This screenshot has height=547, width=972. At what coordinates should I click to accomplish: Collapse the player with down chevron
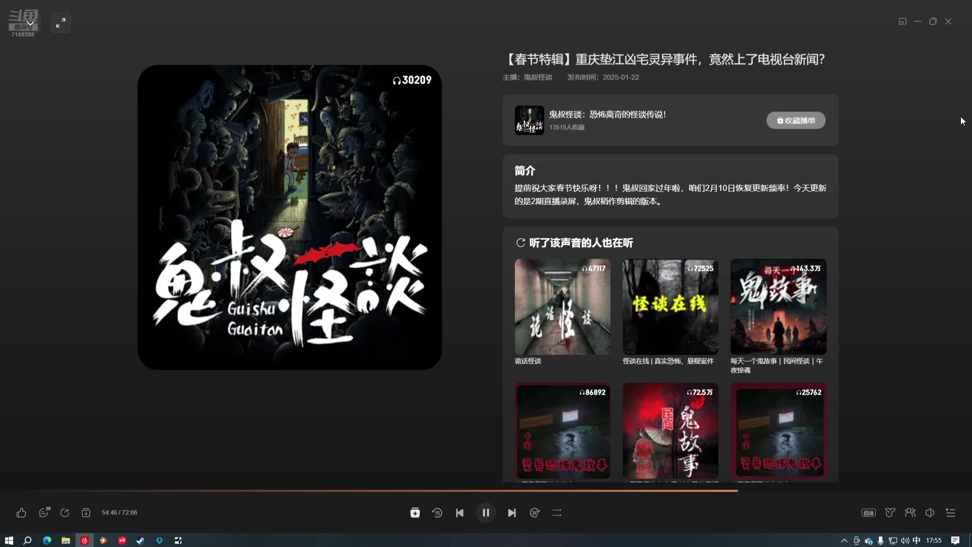click(x=30, y=23)
